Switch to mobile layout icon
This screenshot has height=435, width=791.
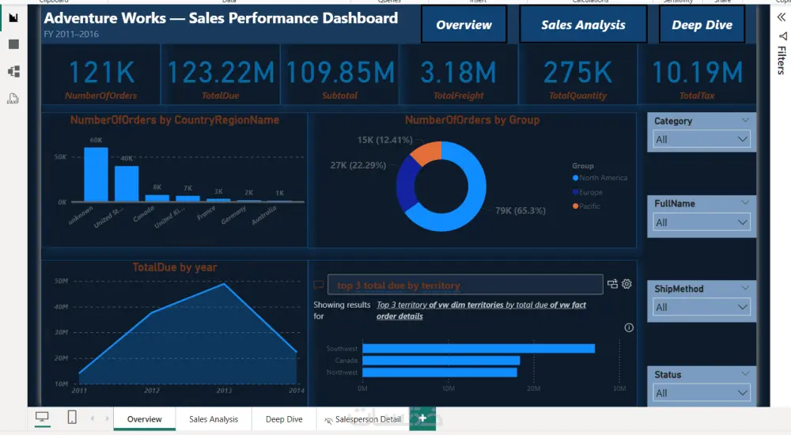pyautogui.click(x=72, y=417)
